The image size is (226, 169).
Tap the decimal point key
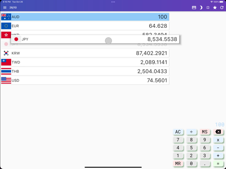(205, 164)
